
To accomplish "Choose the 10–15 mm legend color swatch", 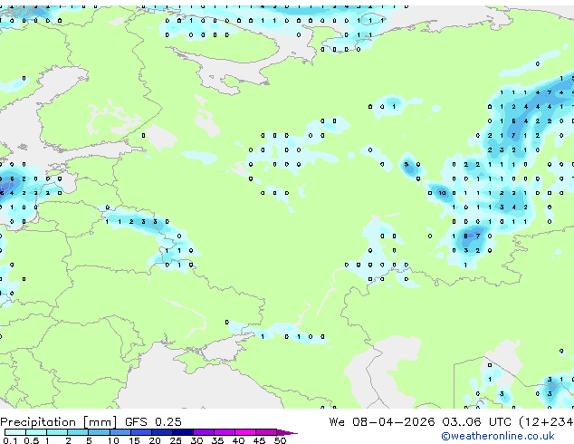I will [x=120, y=432].
